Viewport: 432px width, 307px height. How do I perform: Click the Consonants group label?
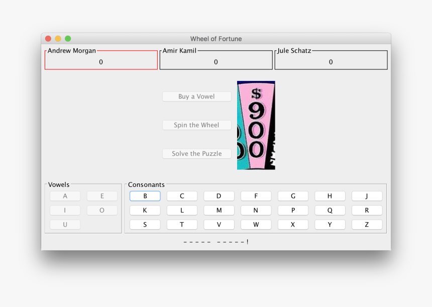click(146, 184)
